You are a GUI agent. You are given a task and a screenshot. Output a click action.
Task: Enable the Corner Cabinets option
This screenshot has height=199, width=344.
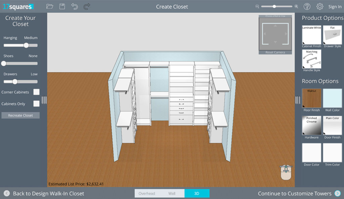(x=36, y=91)
